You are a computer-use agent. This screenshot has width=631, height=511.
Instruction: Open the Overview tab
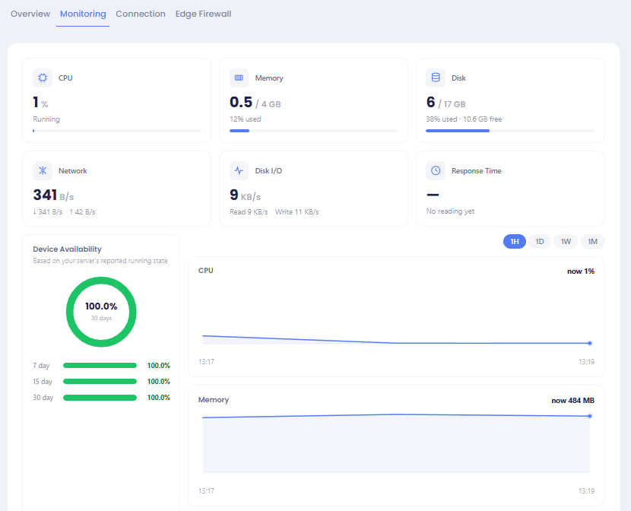(30, 14)
